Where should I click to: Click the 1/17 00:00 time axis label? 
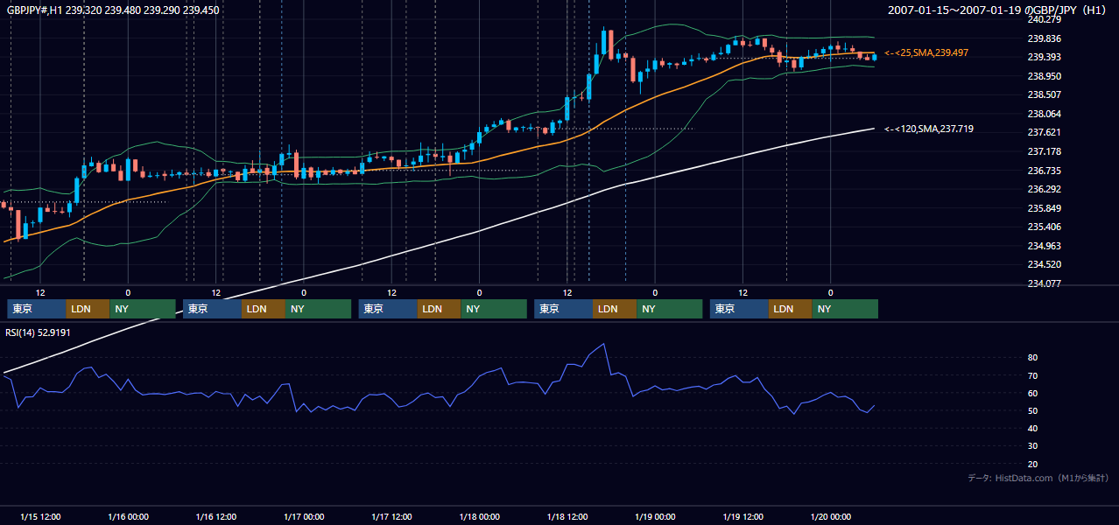(x=304, y=516)
